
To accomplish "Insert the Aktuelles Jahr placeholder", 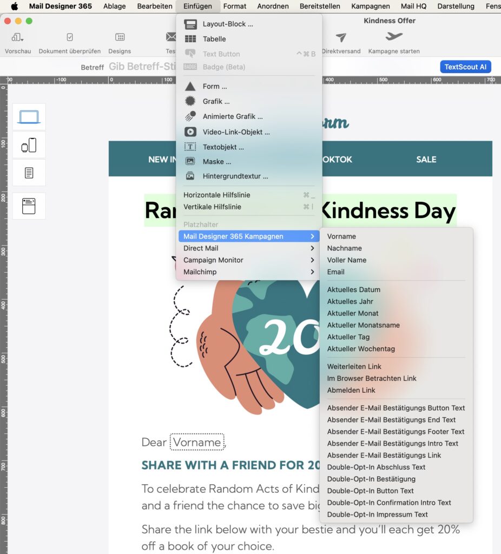I will (x=396, y=301).
